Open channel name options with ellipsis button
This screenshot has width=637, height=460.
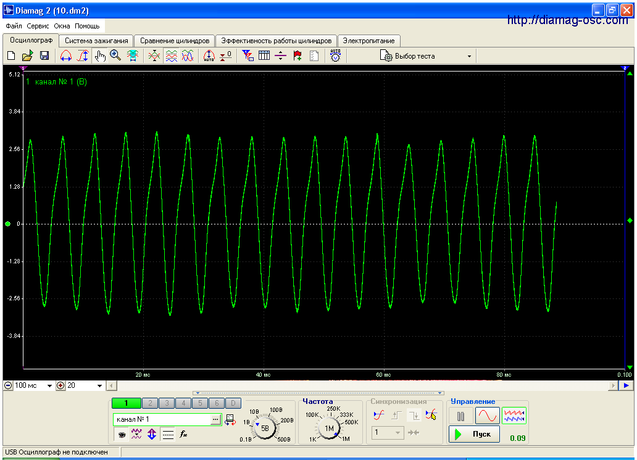(x=215, y=419)
